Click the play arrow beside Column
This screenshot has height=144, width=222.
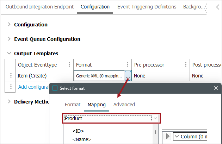[168, 136]
